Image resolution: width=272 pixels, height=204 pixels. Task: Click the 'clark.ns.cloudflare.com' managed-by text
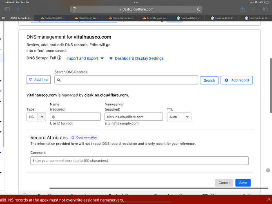point(106,95)
